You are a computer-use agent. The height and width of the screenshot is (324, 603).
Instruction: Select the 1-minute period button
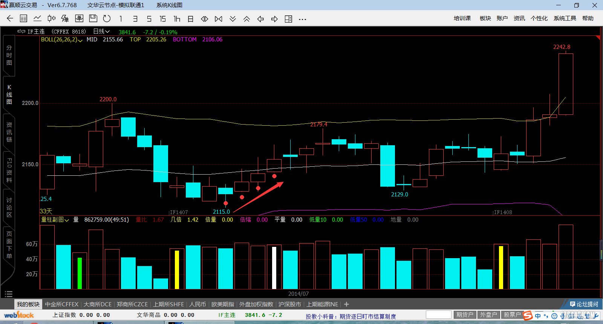tap(121, 19)
